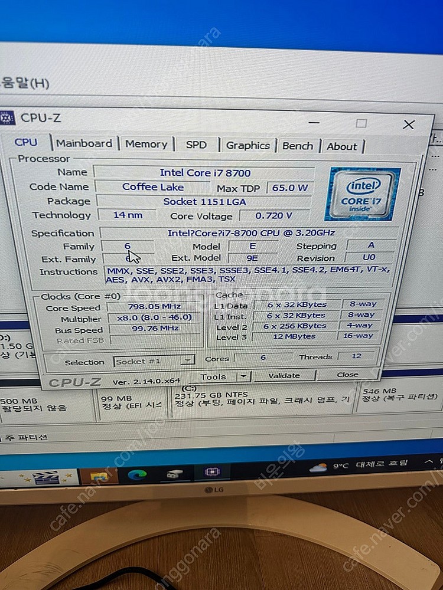Select the 546 MB recovery partition
The image size is (443, 590).
click(399, 394)
